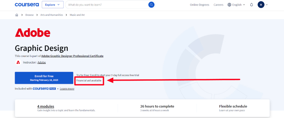This screenshot has height=118, width=284.
Task: Click the globe language icon
Action: point(229,5)
